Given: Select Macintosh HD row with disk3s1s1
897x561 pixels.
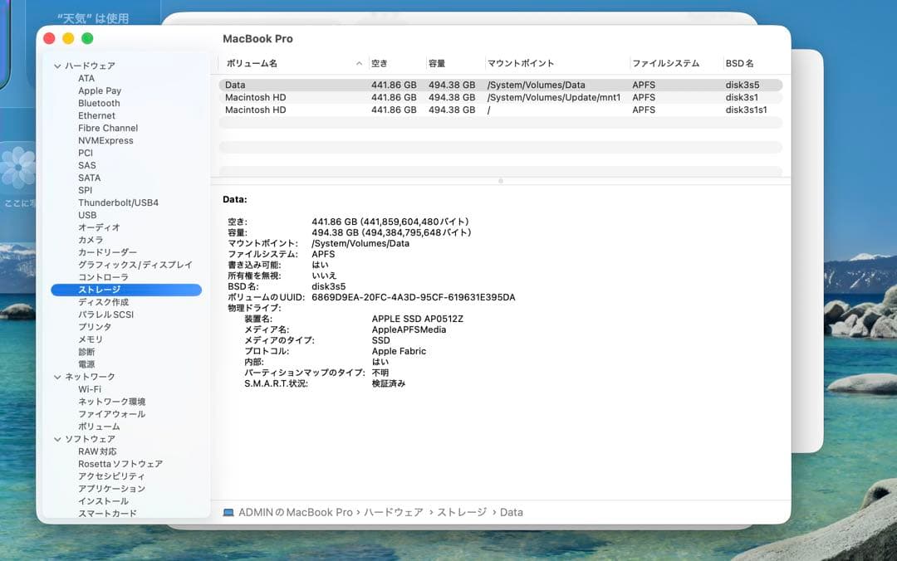Looking at the screenshot, I should [501, 110].
